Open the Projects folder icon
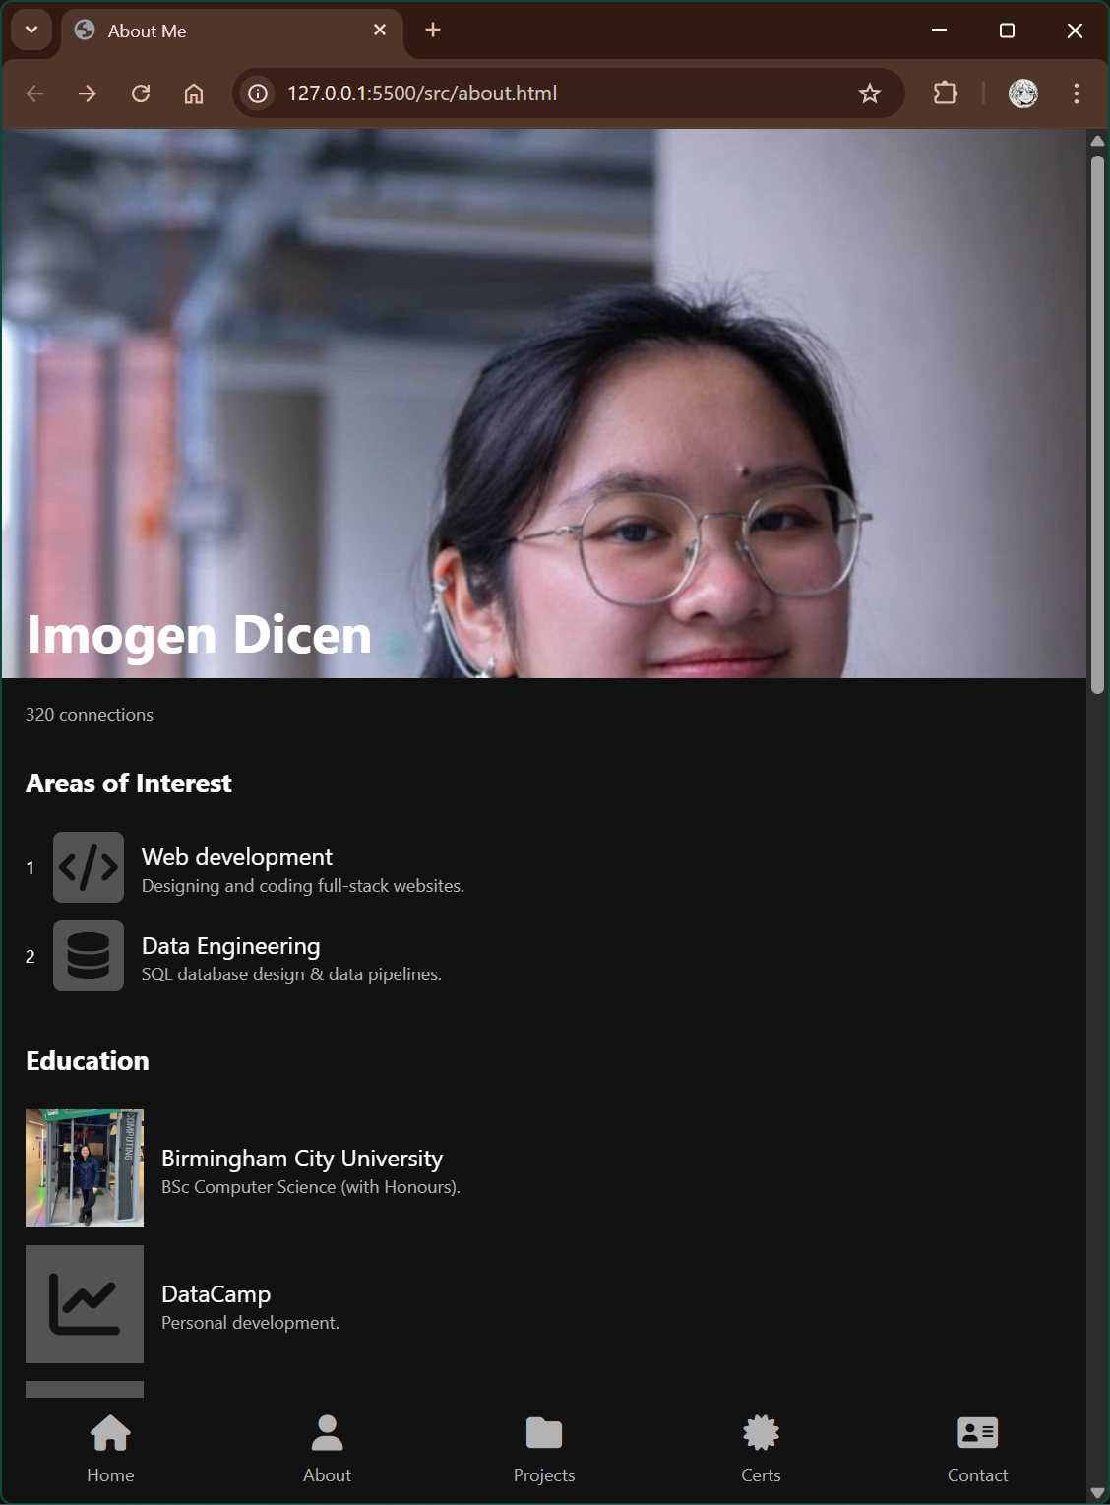1110x1505 pixels. pos(543,1433)
